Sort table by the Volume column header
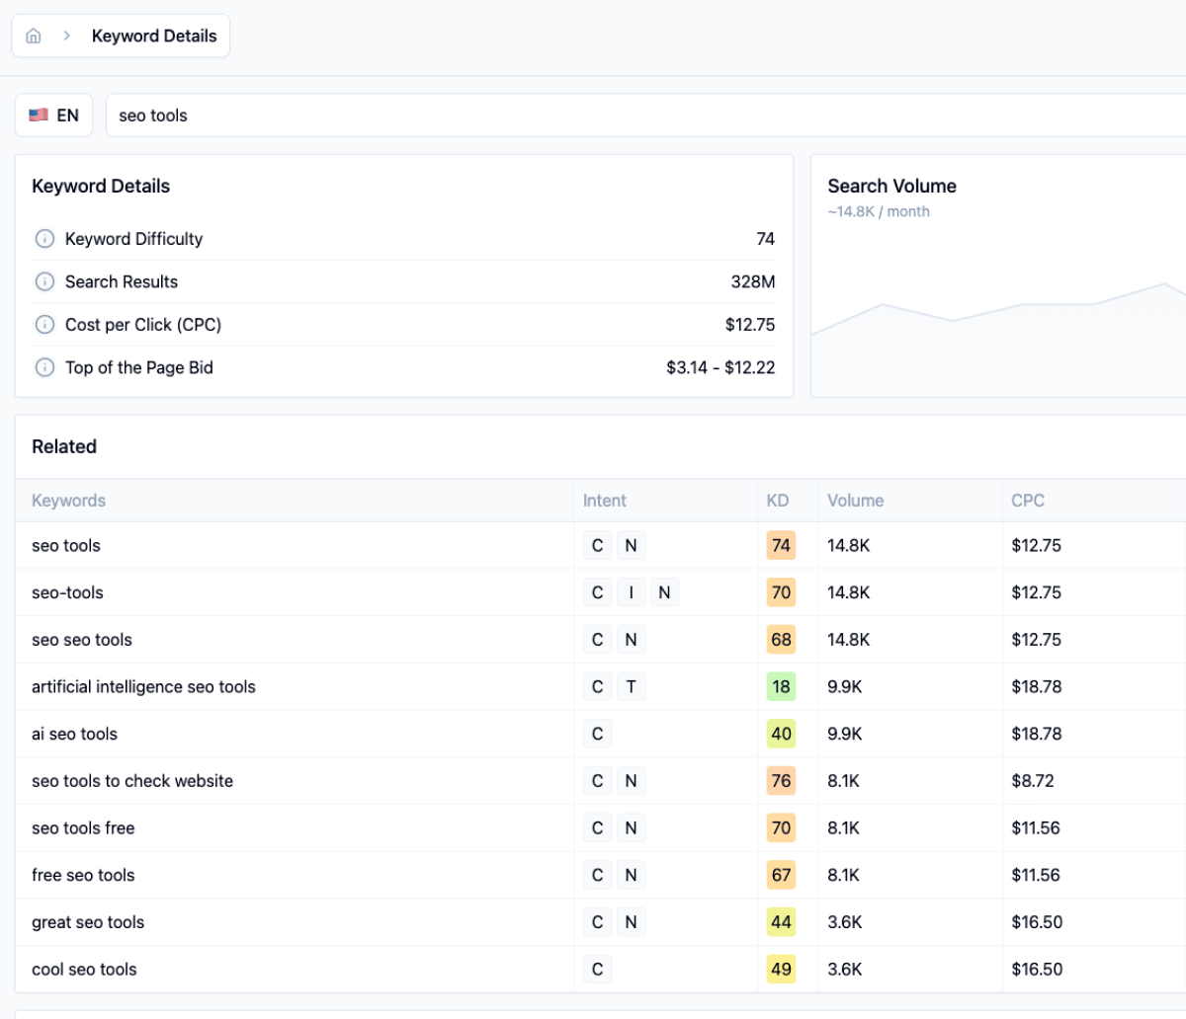The image size is (1186, 1019). click(855, 501)
